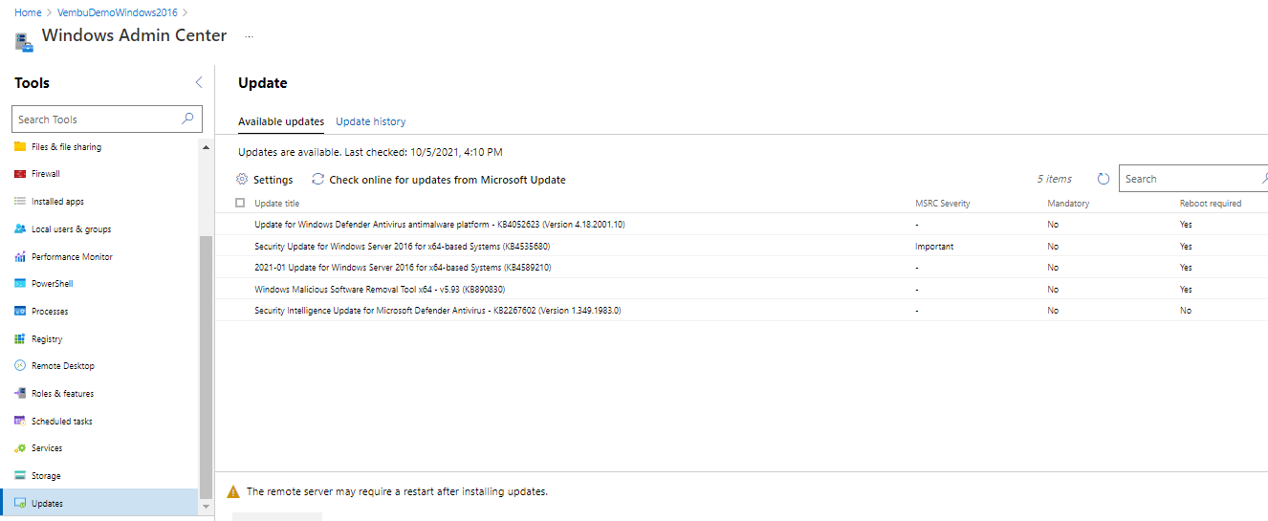Click the Remote Desktop icon
The width and height of the screenshot is (1268, 521).
20,366
